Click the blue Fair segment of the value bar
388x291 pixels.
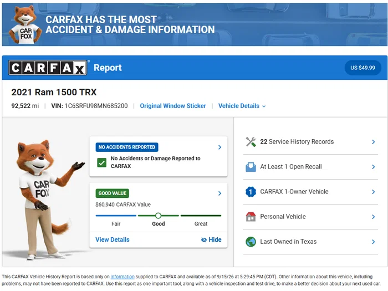[116, 216]
